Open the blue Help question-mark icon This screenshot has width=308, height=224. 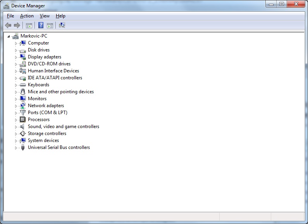[41, 25]
